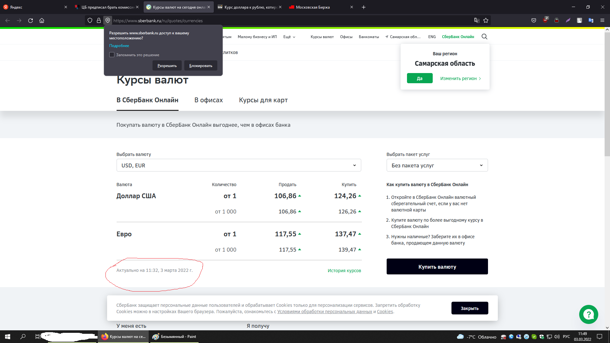The height and width of the screenshot is (343, 610).
Task: Open 'Малому бизнесу и ИП' navigation item
Action: 257,37
